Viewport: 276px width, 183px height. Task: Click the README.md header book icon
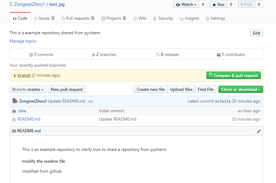pos(14,131)
